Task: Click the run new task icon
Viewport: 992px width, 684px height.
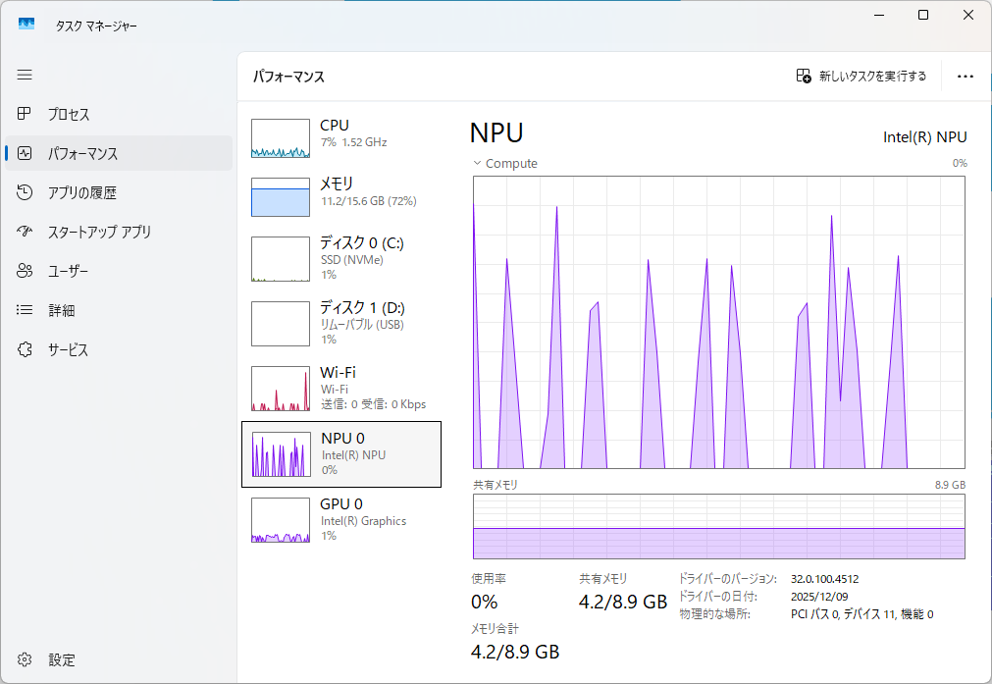Action: (804, 76)
